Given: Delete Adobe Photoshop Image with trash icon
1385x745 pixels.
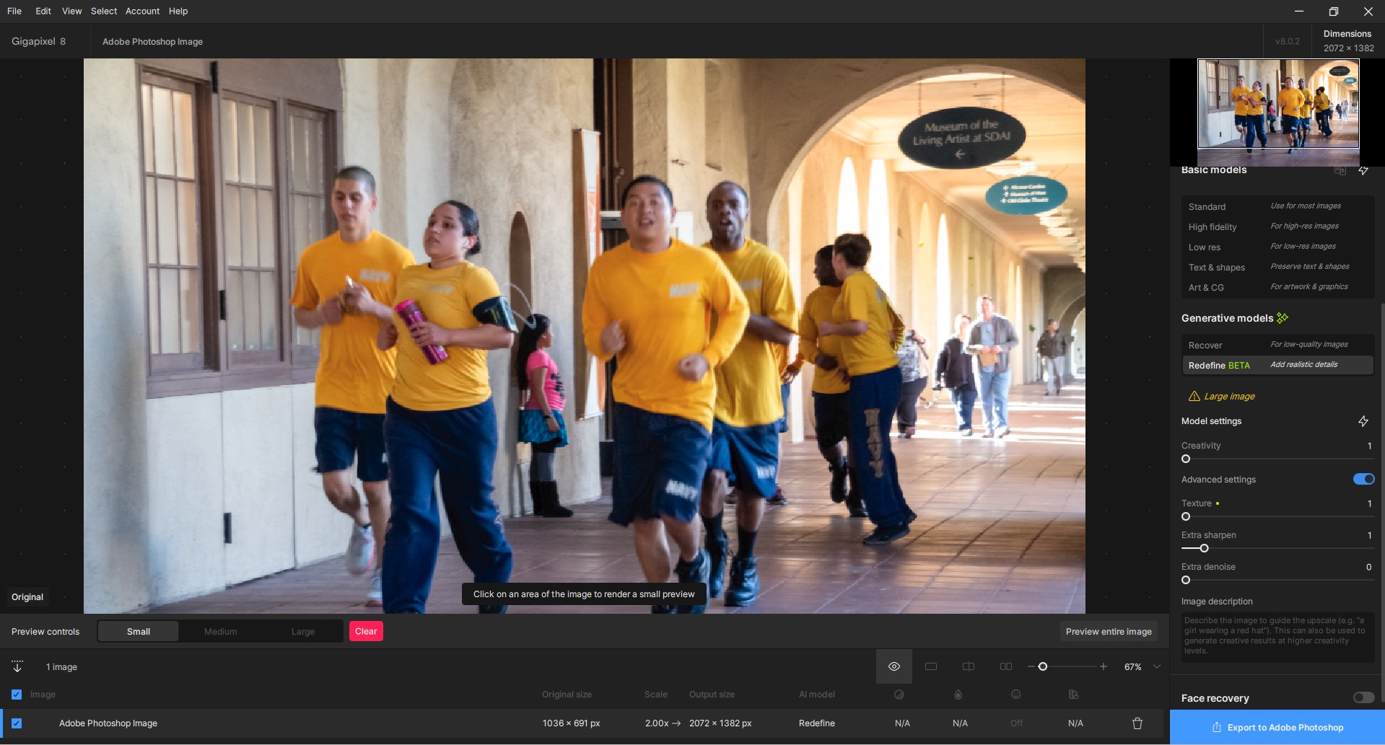Looking at the screenshot, I should click(1137, 723).
